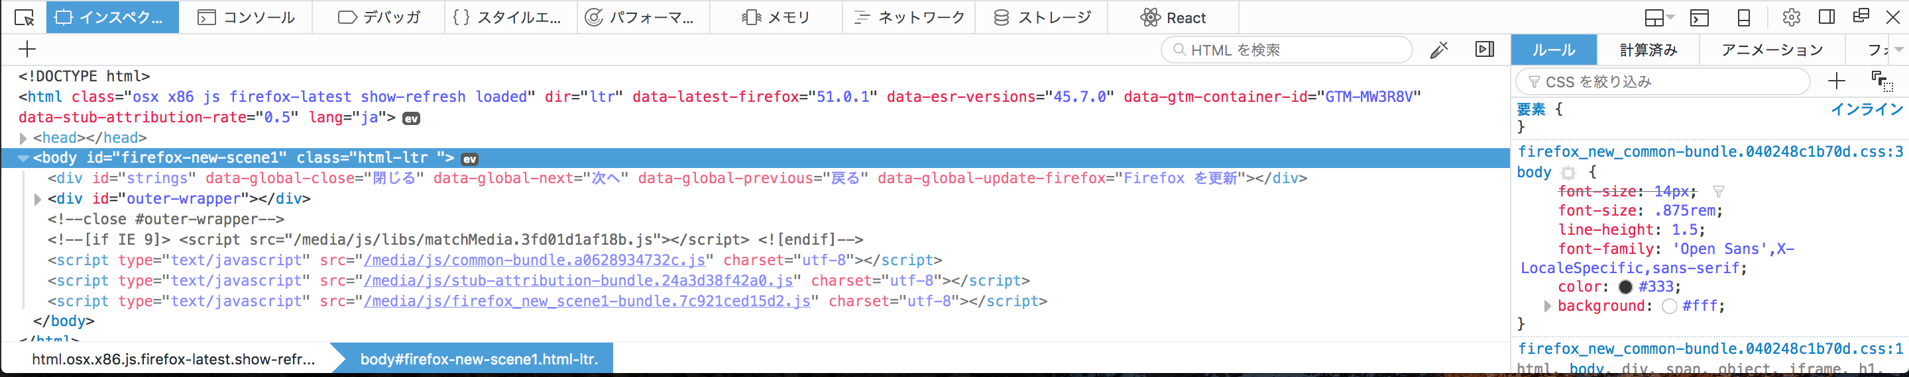Show event listeners on body tag

(x=470, y=159)
